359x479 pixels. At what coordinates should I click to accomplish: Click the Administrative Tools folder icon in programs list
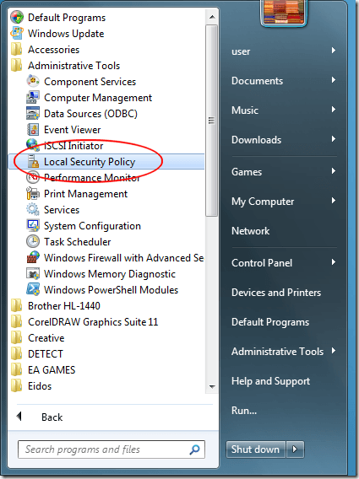tap(17, 66)
